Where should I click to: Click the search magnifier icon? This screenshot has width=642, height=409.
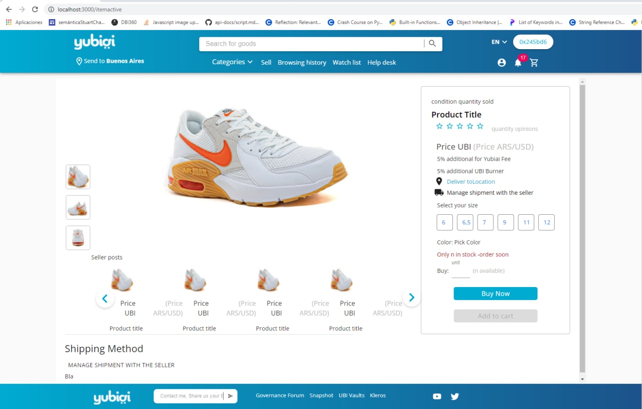click(432, 44)
